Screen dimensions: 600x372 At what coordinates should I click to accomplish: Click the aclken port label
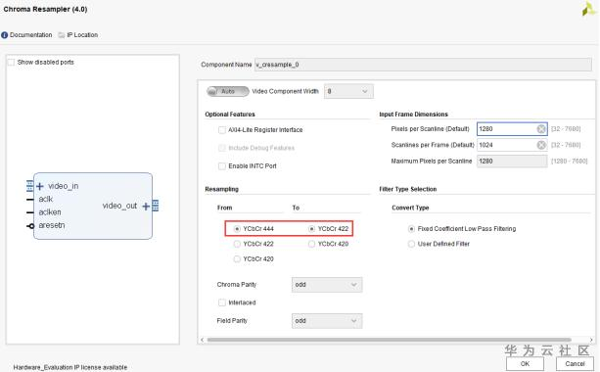pyautogui.click(x=50, y=212)
